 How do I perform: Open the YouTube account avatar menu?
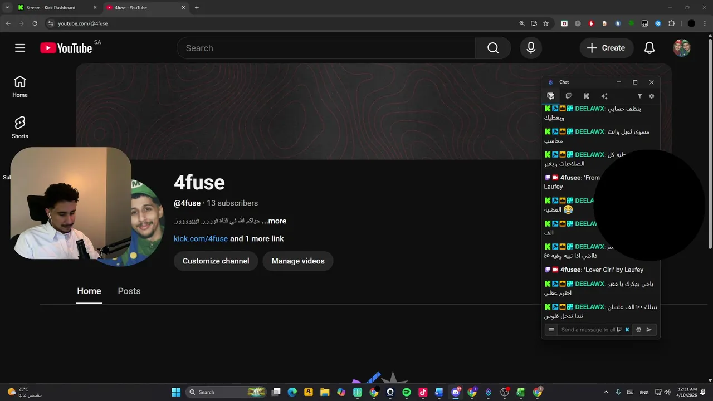tap(682, 48)
